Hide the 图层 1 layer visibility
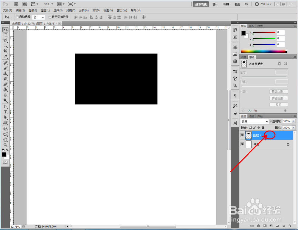This screenshot has height=230, width=298. click(x=242, y=135)
